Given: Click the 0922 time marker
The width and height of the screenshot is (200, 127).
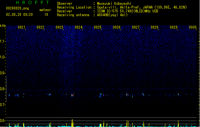Looking at the screenshot, I should 40,27.
